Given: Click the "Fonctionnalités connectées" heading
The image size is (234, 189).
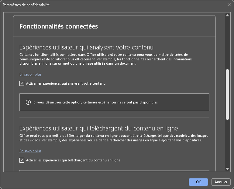Looking at the screenshot, I should 59,26.
